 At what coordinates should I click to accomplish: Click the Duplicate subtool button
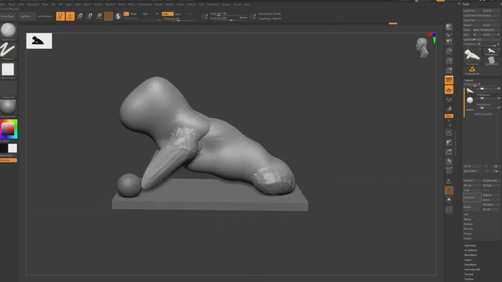point(472,197)
